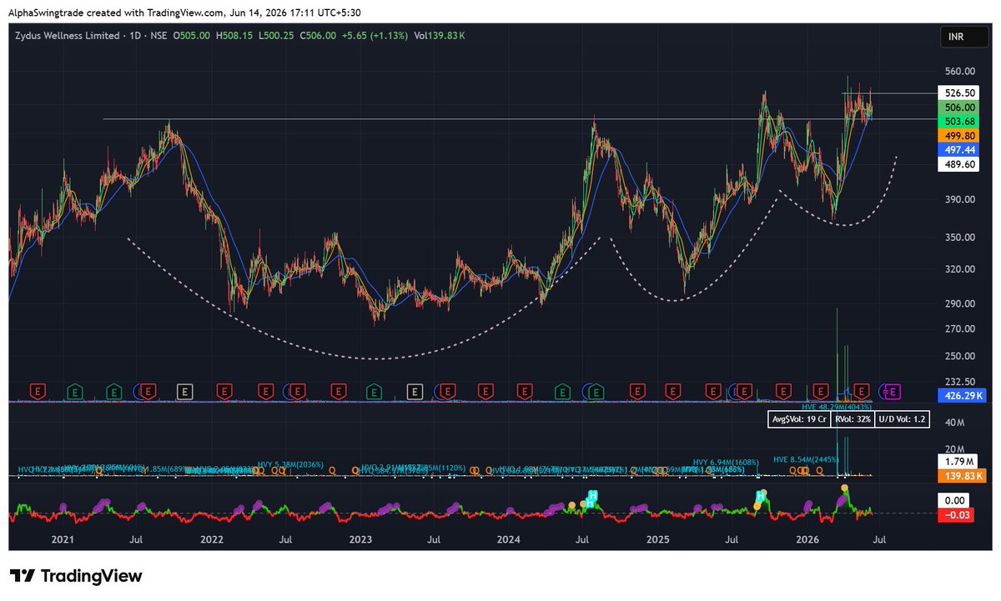The width and height of the screenshot is (1001, 601).
Task: Click the TradingView logo
Action: coord(77,576)
